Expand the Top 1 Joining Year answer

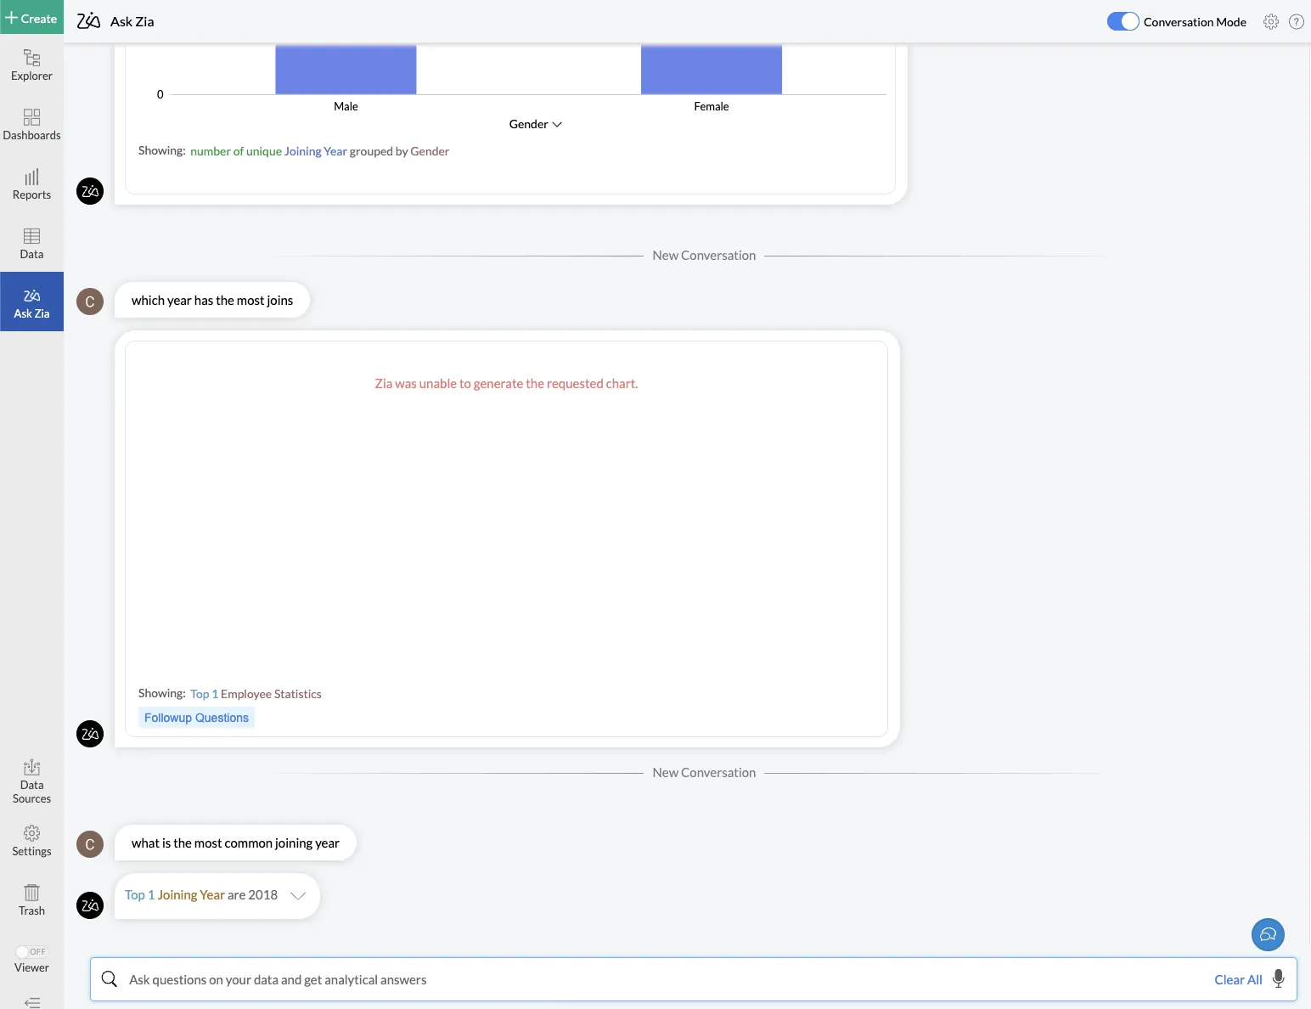[298, 895]
